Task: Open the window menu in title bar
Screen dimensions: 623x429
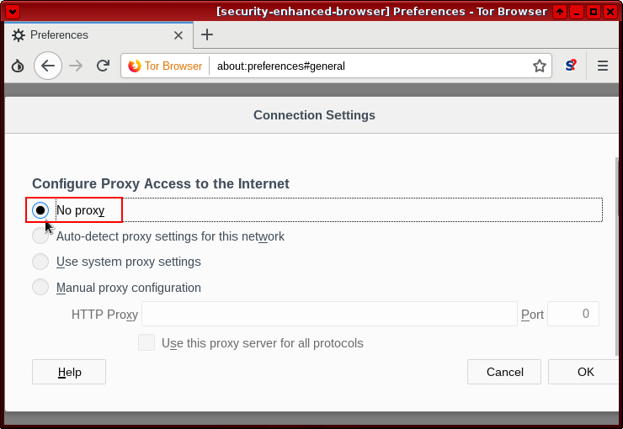Action: 14,12
